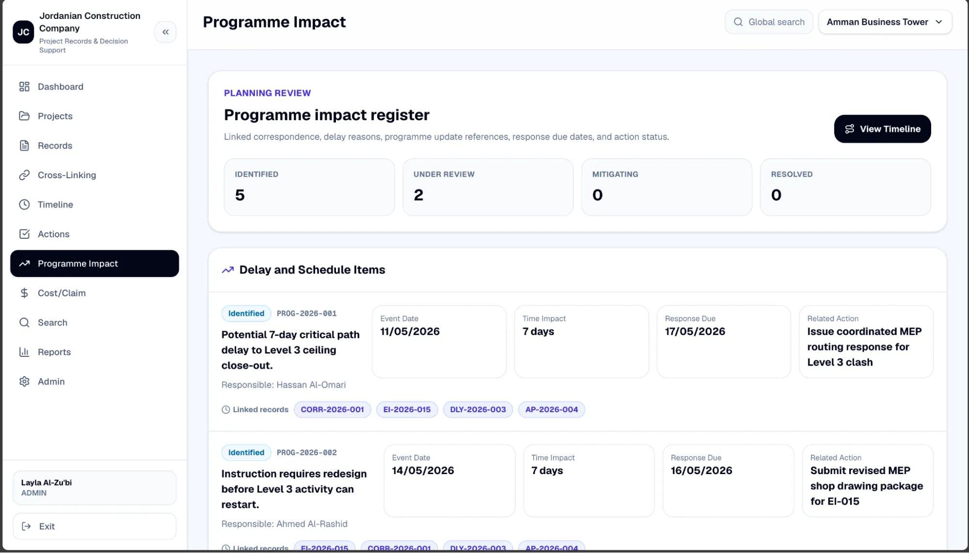This screenshot has width=969, height=553.
Task: Click related action 'Submit revised MEP shop drawing'
Action: tap(867, 481)
